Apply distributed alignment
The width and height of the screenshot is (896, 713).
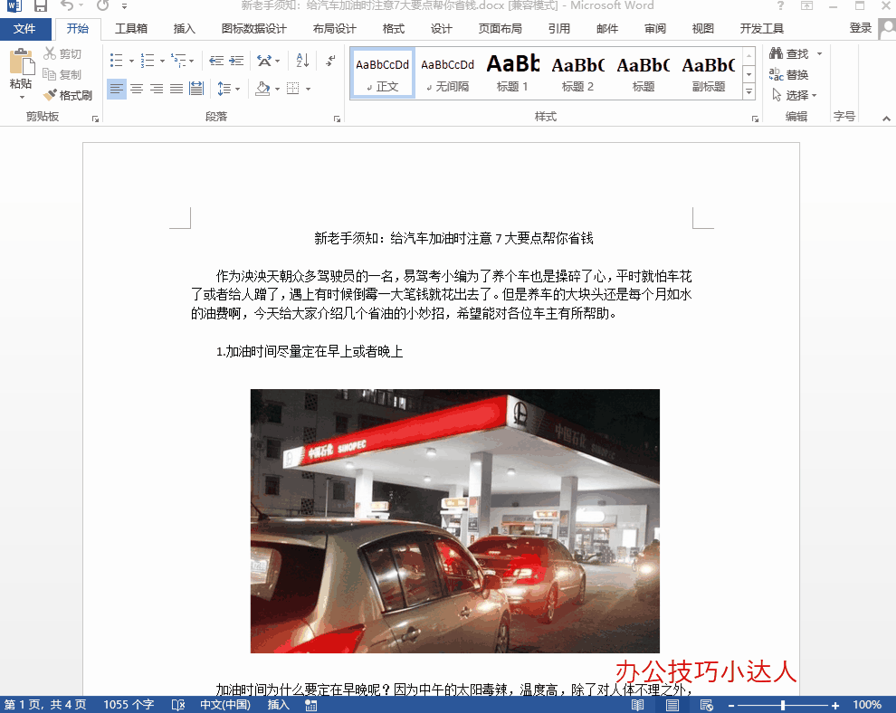tap(196, 89)
